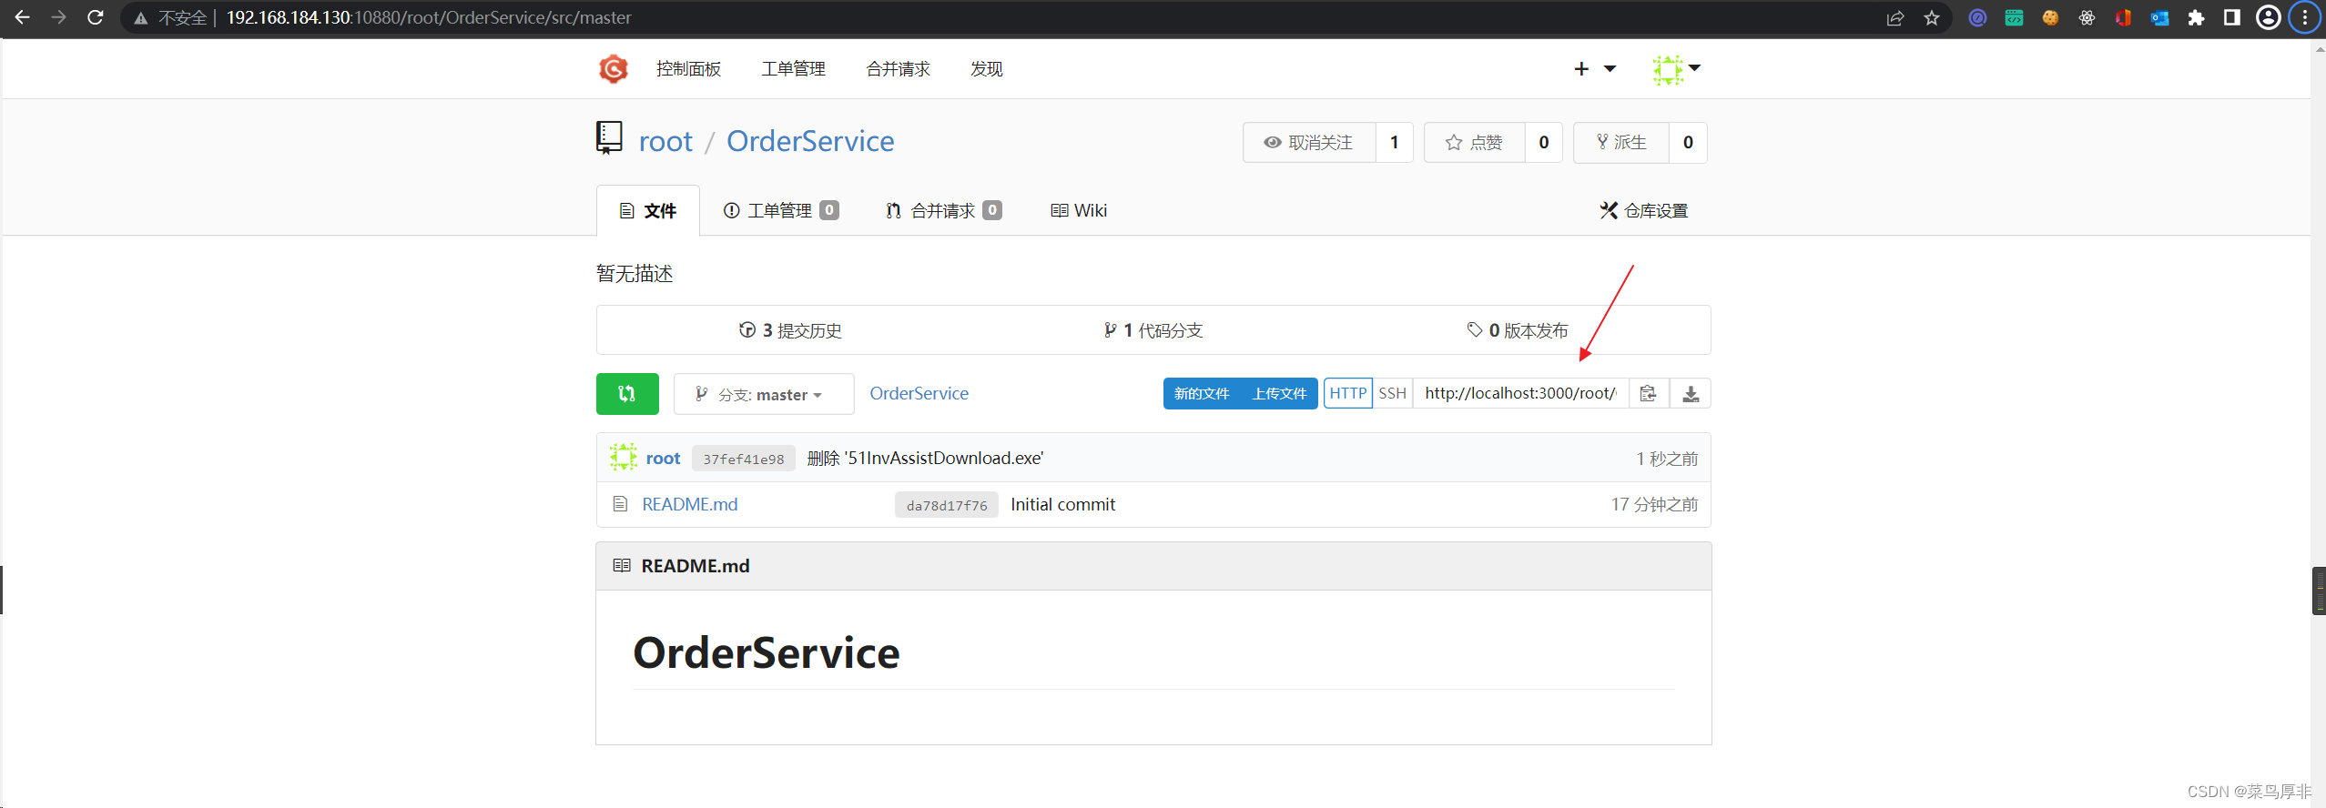Image resolution: width=2326 pixels, height=808 pixels.
Task: Open browser profile avatar icon
Action: [2269, 18]
